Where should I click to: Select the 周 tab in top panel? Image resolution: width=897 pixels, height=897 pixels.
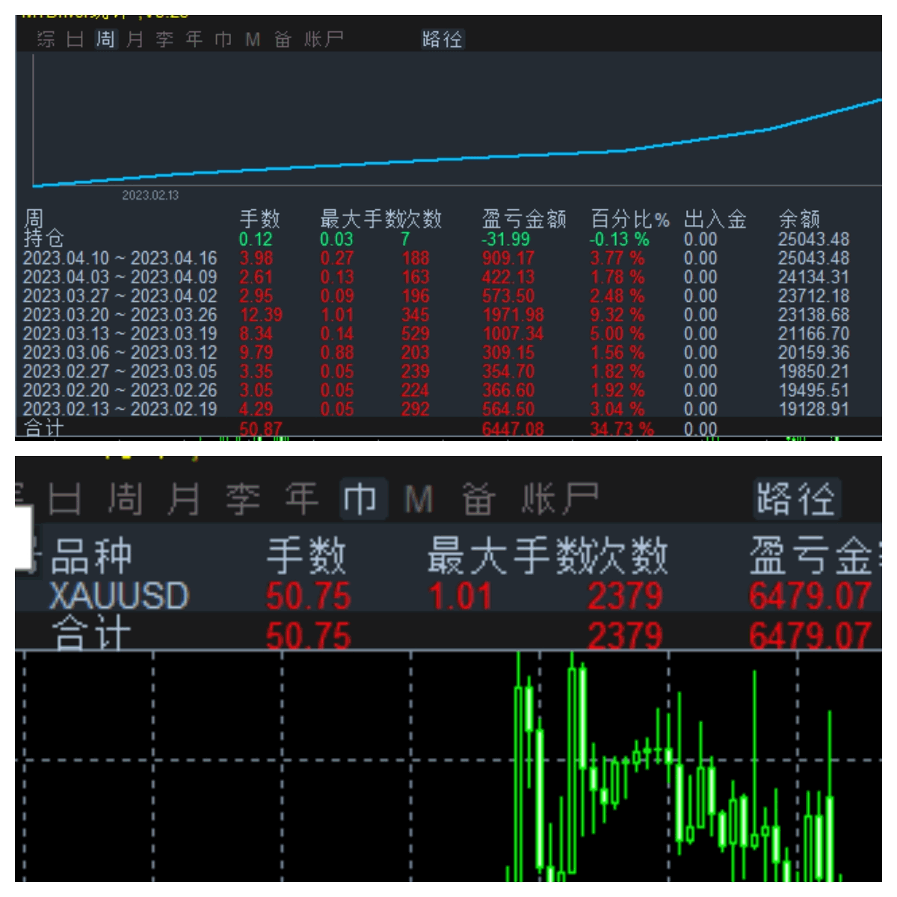pos(105,39)
